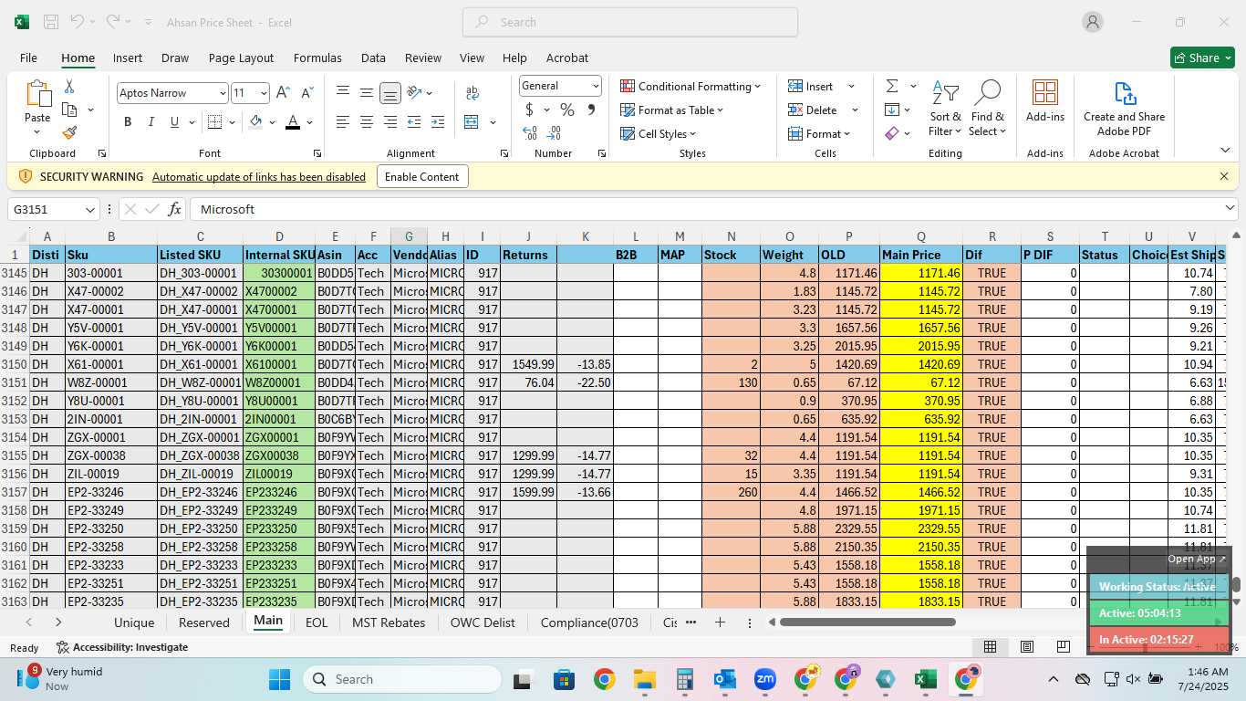This screenshot has width=1246, height=701.
Task: Click the Merge & Center icon
Action: pyautogui.click(x=472, y=122)
